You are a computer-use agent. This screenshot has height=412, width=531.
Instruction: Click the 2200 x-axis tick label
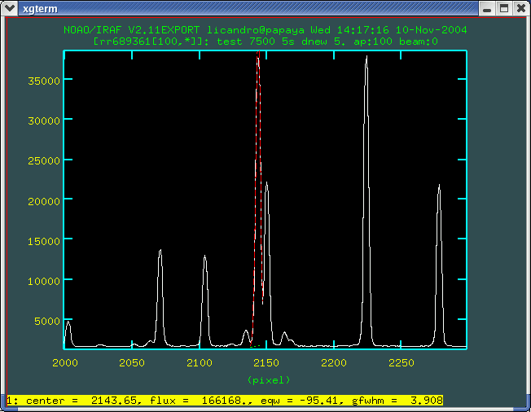click(332, 362)
